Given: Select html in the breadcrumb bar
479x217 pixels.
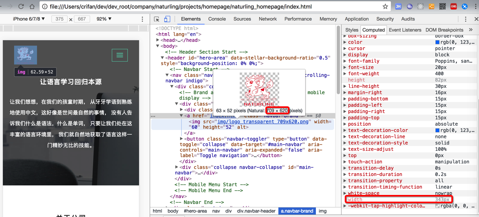Looking at the screenshot, I should (x=157, y=211).
